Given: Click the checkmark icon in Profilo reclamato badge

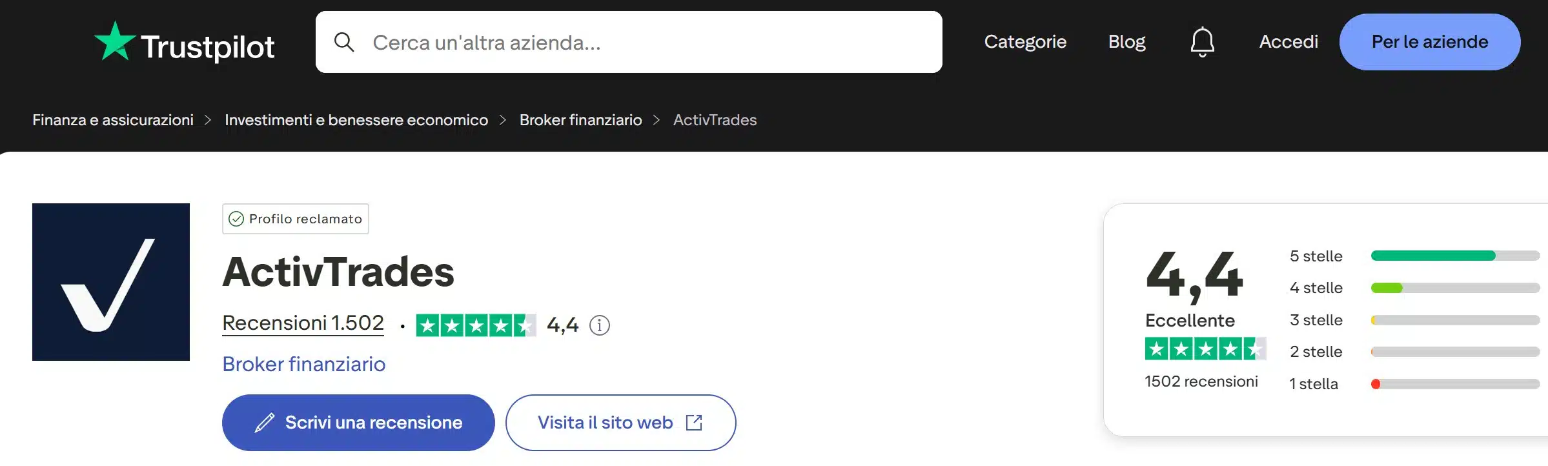Looking at the screenshot, I should point(236,219).
